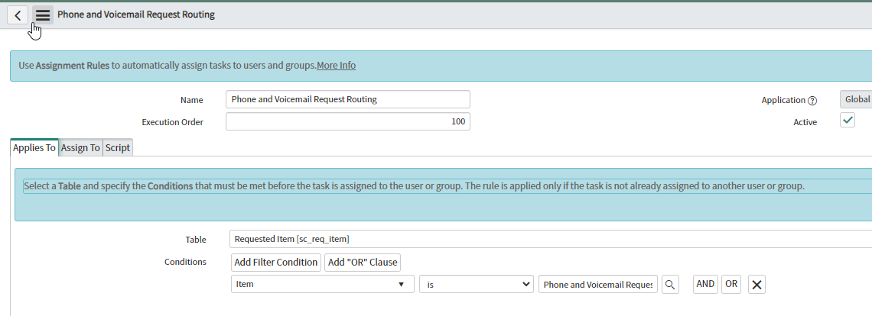Click the Application help question mark icon

click(812, 101)
